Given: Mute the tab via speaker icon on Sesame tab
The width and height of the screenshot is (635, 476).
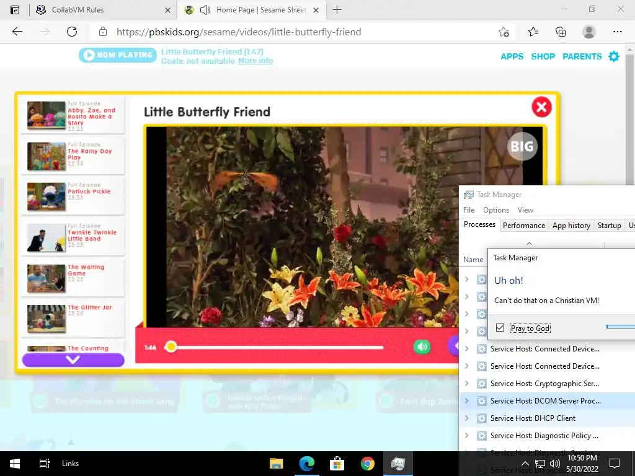Looking at the screenshot, I should pyautogui.click(x=205, y=10).
